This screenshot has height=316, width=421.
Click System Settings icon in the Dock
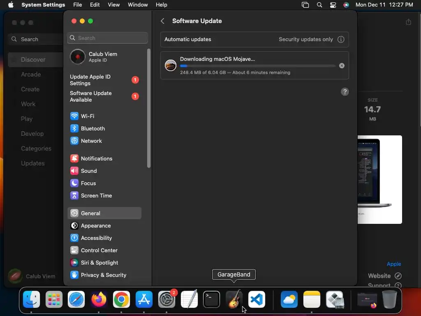tap(167, 300)
